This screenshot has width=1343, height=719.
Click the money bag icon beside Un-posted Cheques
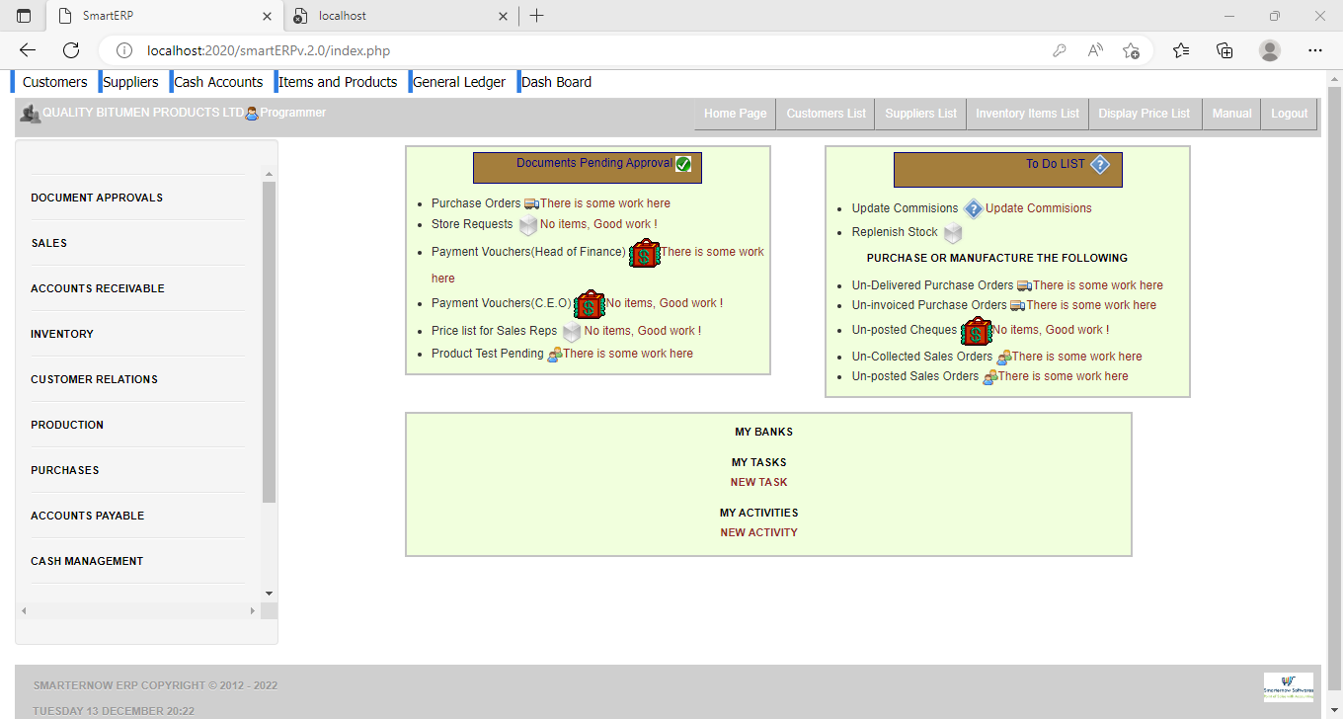click(976, 332)
